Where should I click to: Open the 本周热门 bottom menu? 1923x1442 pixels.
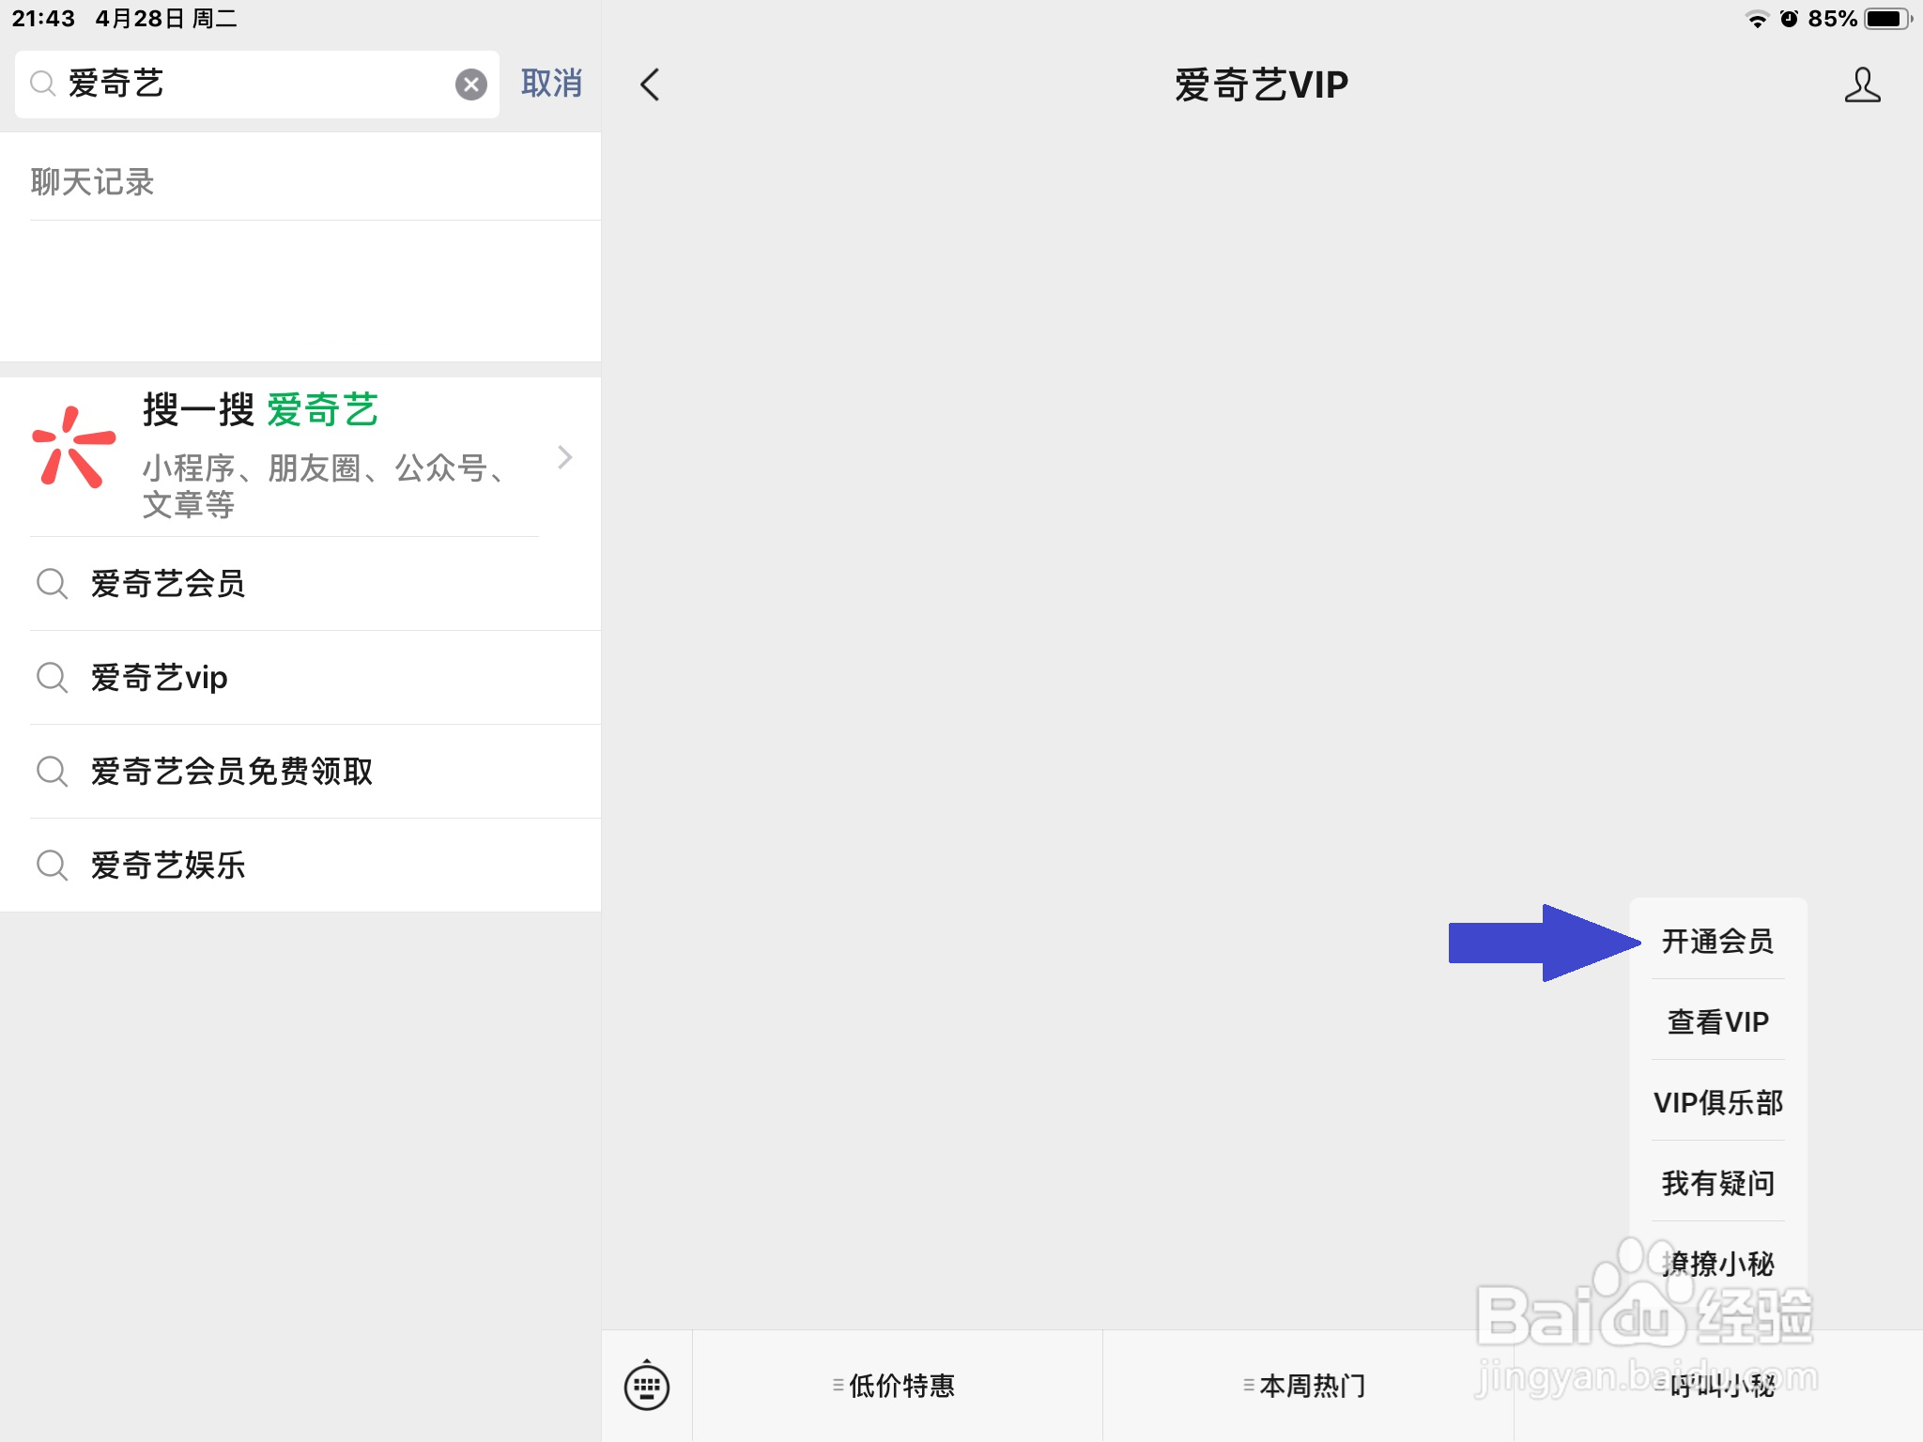(x=1307, y=1386)
